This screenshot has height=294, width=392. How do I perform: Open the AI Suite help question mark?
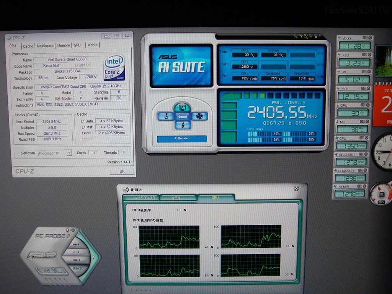[301, 37]
